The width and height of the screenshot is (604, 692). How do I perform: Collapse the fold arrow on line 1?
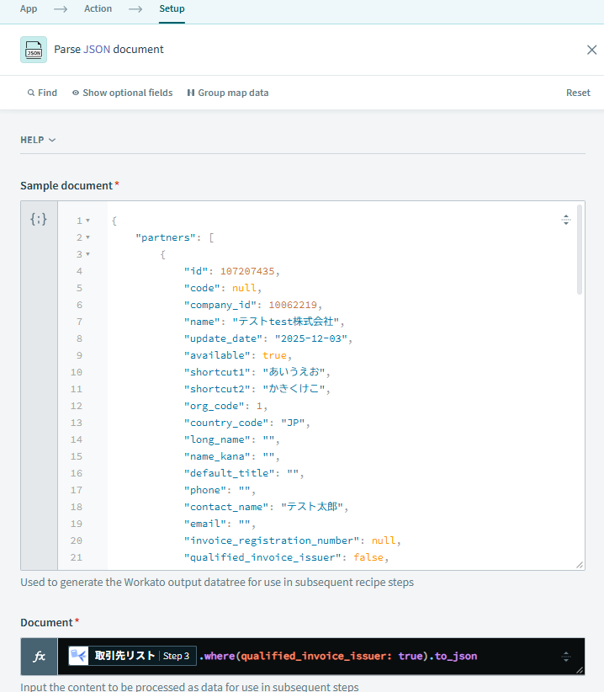[87, 221]
